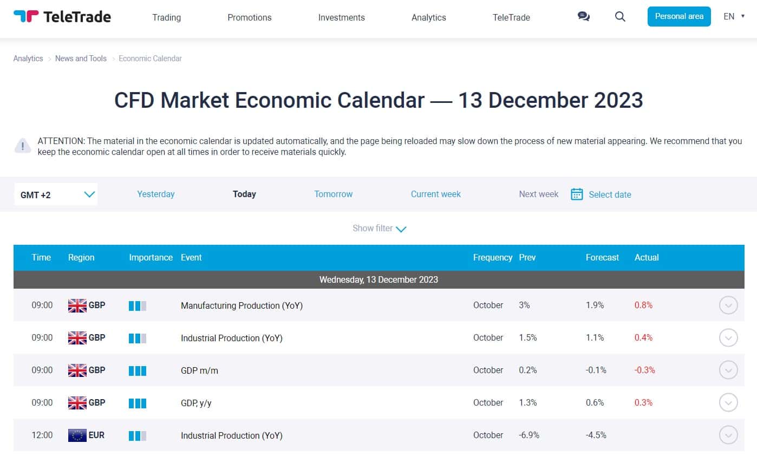757x456 pixels.
Task: Click the Personal area button
Action: (x=679, y=16)
